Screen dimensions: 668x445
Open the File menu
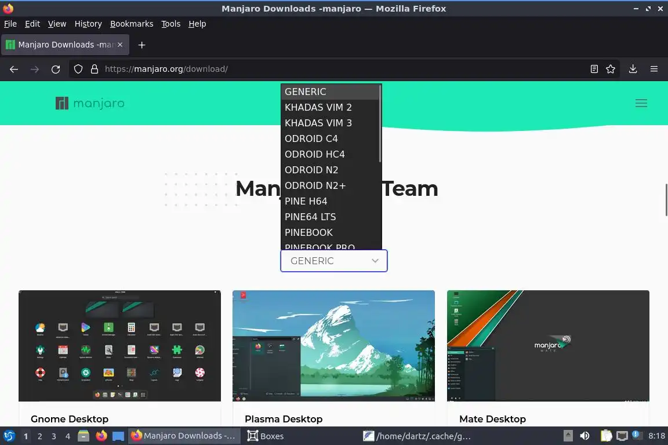coord(10,24)
